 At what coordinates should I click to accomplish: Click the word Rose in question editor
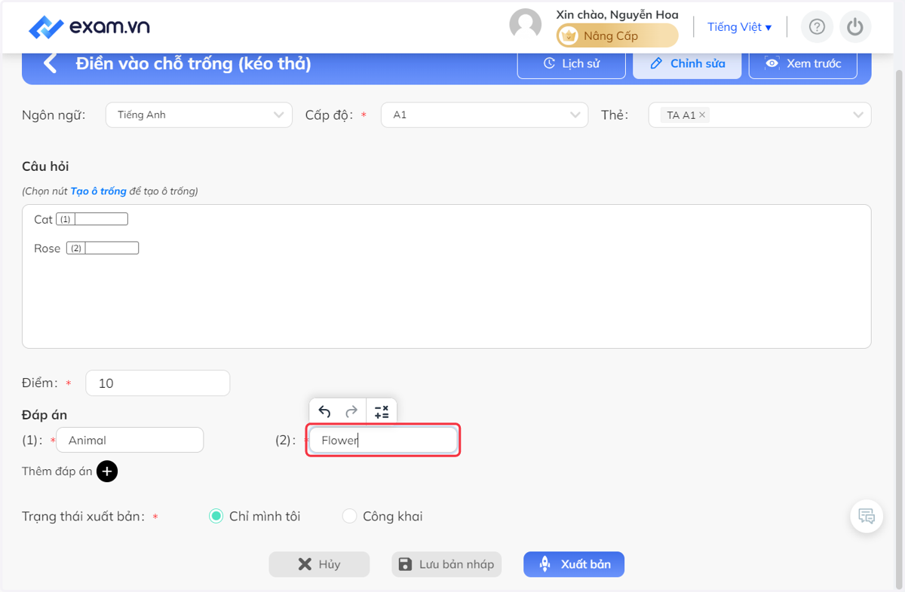point(47,248)
